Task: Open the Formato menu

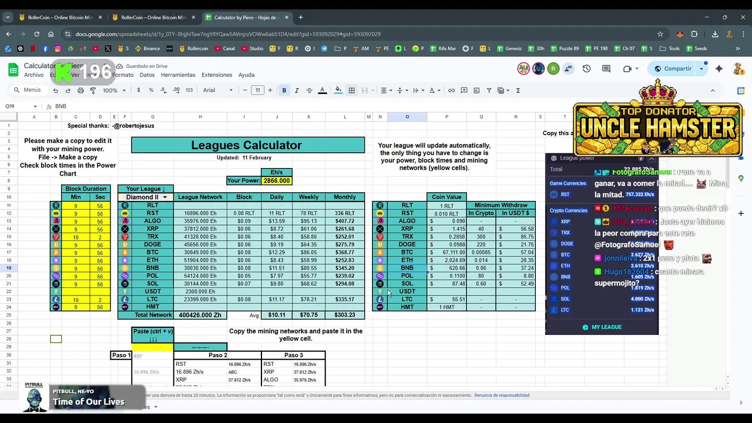Action: click(x=123, y=75)
